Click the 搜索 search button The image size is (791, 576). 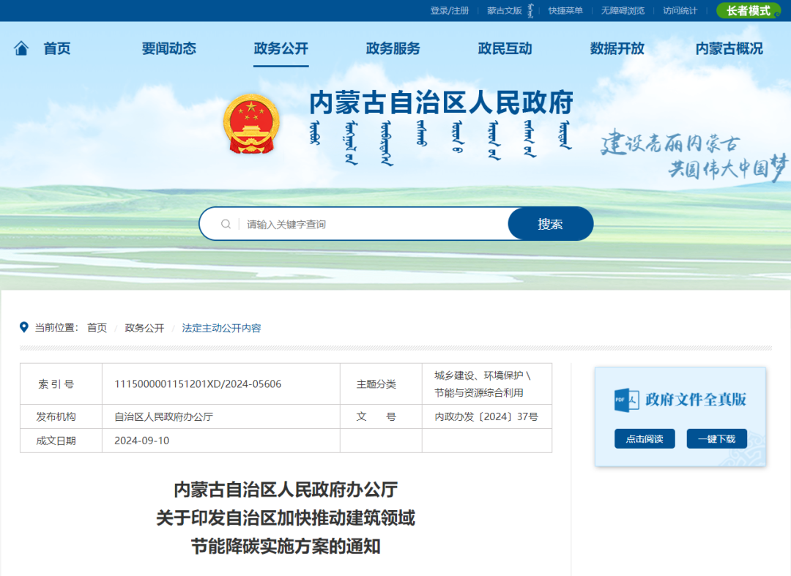tap(551, 223)
